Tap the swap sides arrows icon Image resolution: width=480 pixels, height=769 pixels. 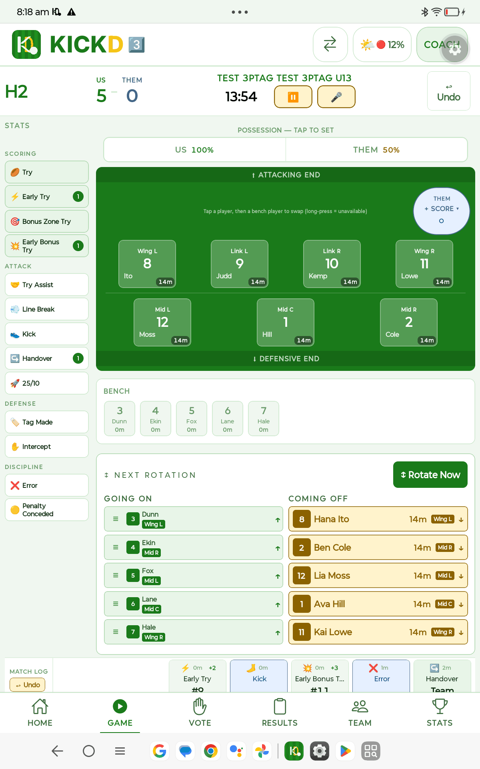coord(330,44)
